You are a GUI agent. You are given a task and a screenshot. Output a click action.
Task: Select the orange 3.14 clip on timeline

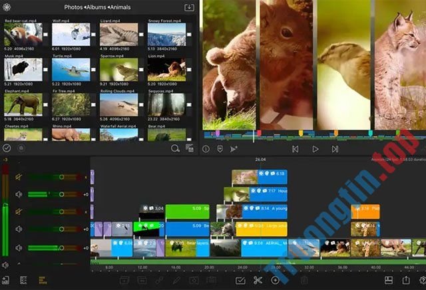365,212
